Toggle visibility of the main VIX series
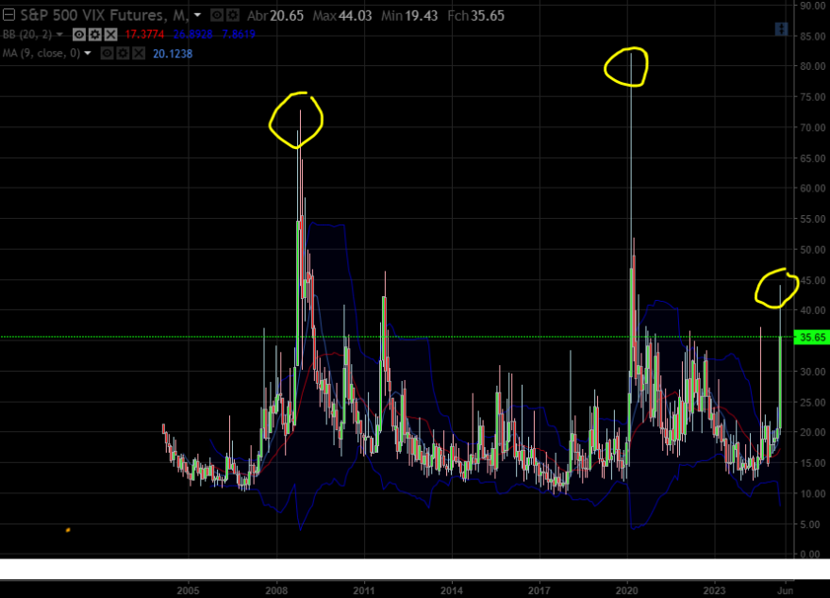830x598 pixels. point(217,15)
